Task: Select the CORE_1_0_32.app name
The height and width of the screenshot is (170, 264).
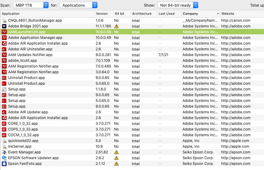Action: point(23,124)
